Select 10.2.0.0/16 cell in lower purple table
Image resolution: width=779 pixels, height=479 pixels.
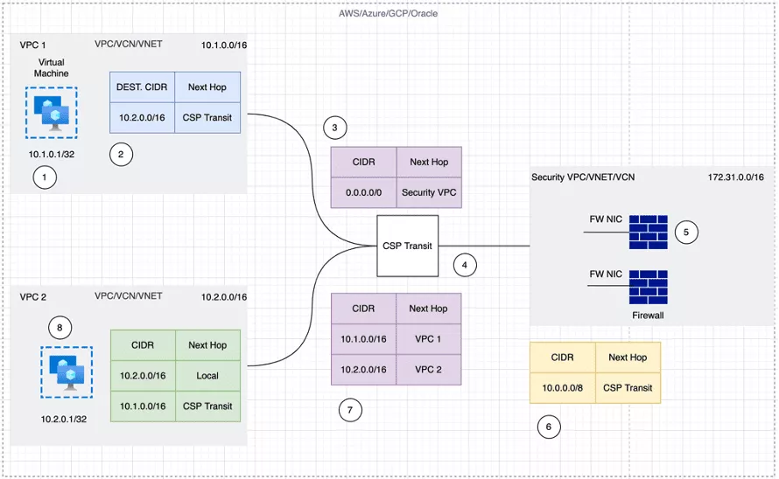pos(363,370)
